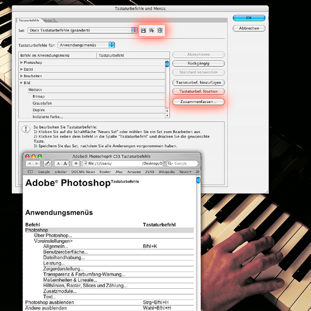Image resolution: width=311 pixels, height=311 pixels.
Task: Select the Indizierte Farbe... command row
Action: 92,116
